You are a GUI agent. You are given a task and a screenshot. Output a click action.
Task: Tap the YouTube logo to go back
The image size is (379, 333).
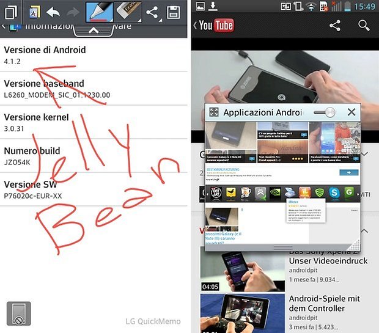[214, 26]
